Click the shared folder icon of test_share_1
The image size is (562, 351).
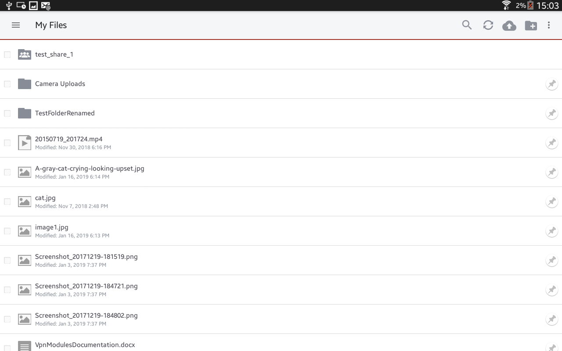point(25,54)
